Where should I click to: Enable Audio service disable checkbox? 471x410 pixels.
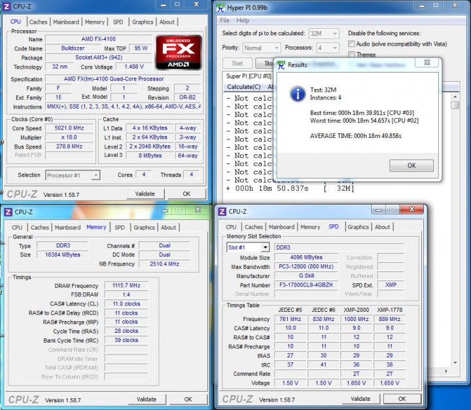point(351,44)
